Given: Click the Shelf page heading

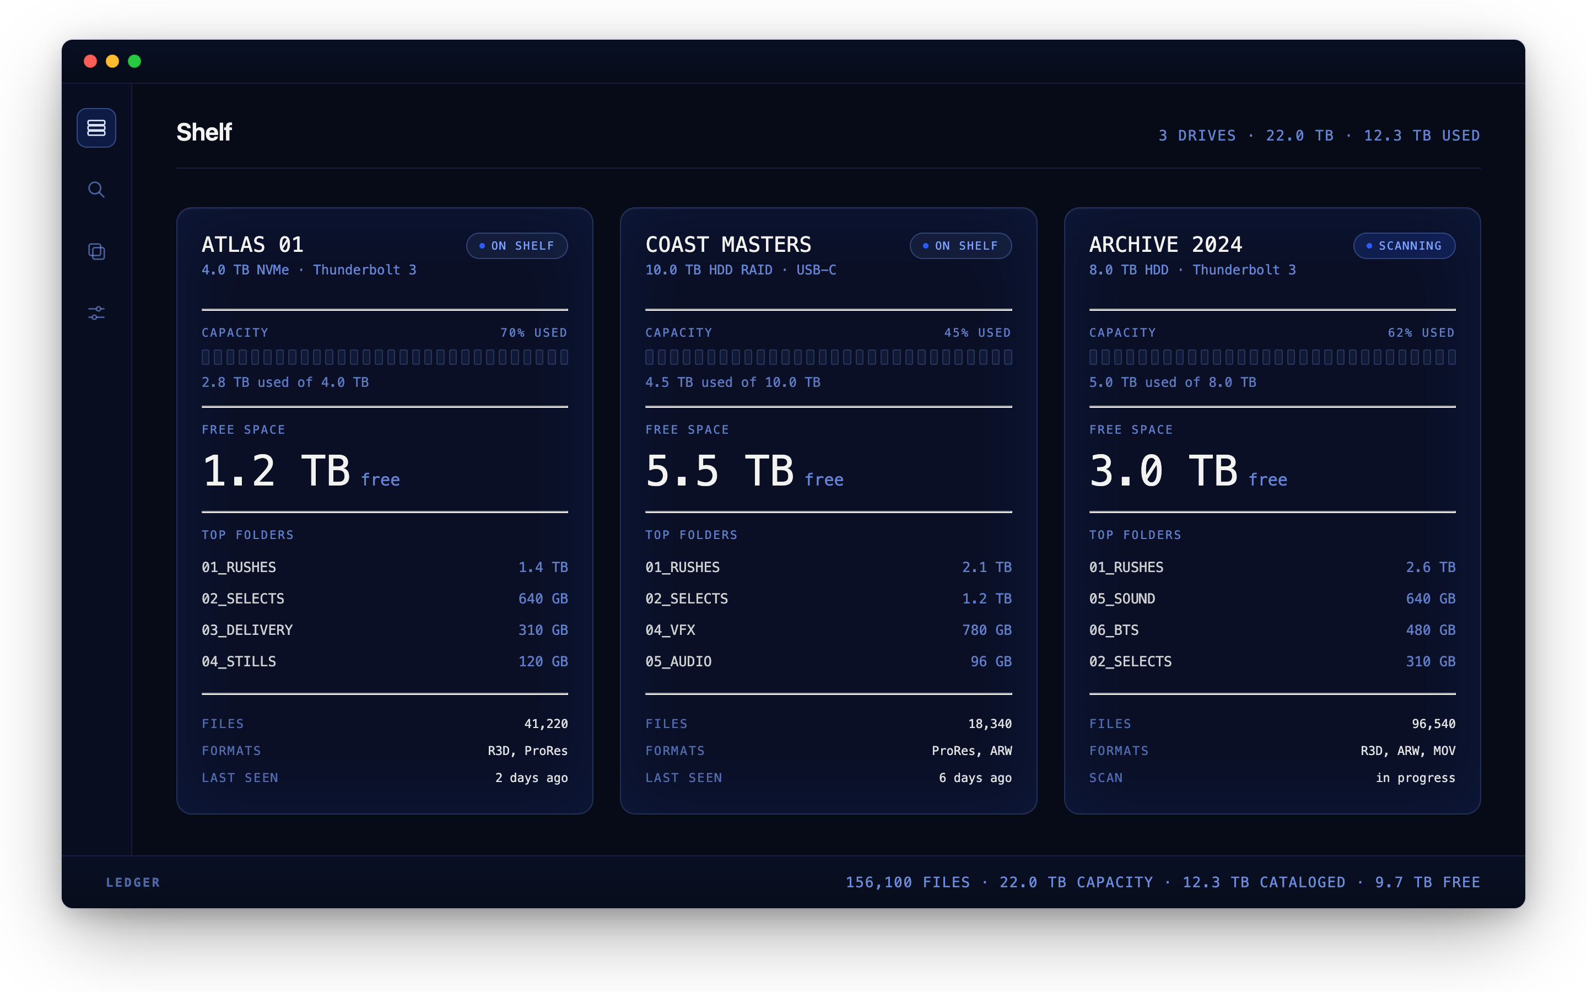Looking at the screenshot, I should (204, 132).
